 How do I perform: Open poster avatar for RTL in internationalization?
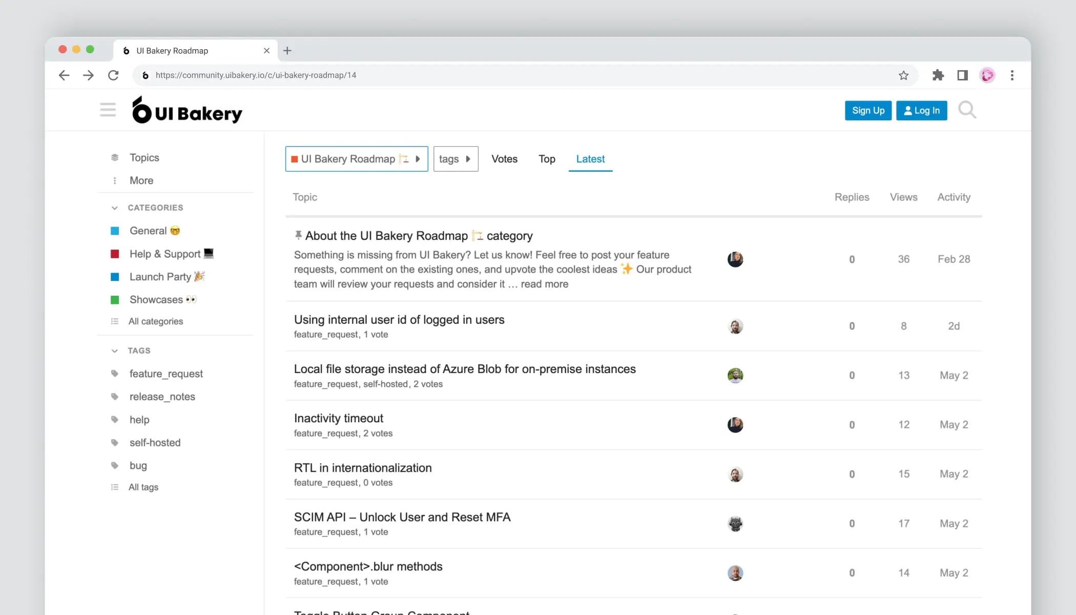[x=735, y=474]
